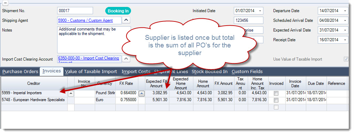This screenshot has width=354, height=134.
Task: Click the Due Date column header
Action: (x=316, y=83)
